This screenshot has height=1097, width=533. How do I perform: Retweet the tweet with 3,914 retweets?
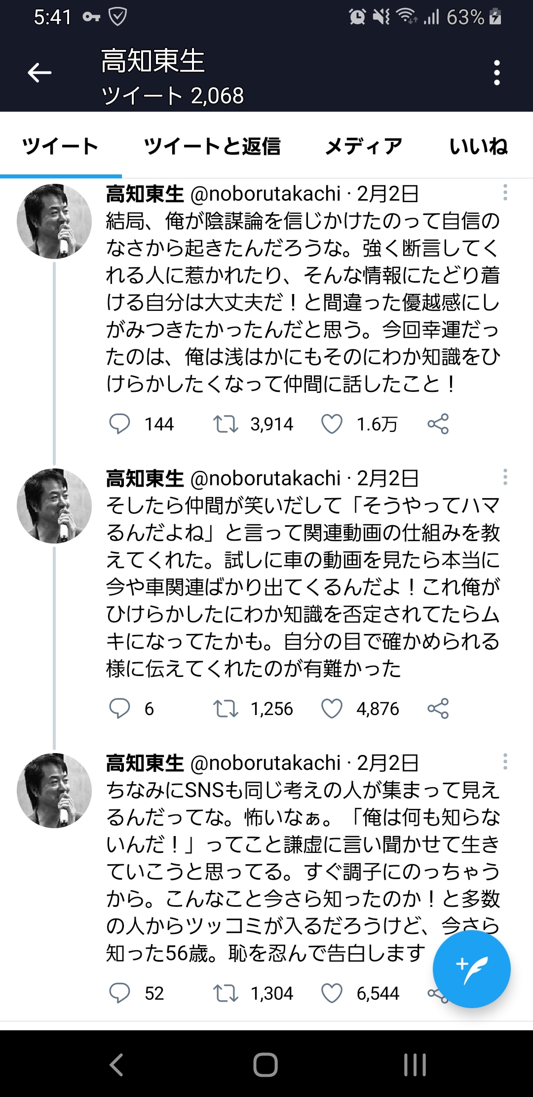pos(226,424)
